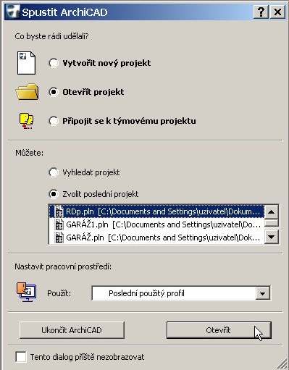Select GARÁŽ.pln in the recent projects list
The height and width of the screenshot is (370, 289).
coord(157,237)
